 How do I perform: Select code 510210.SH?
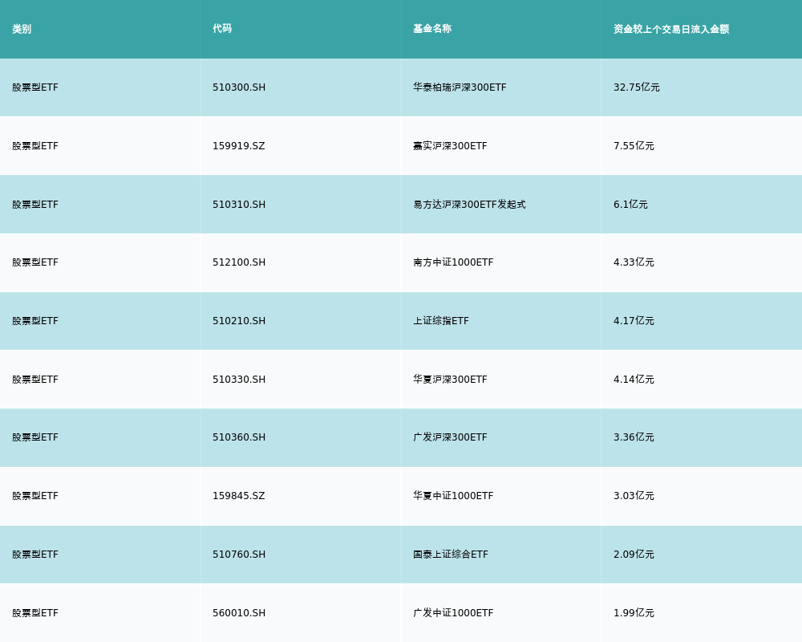point(239,321)
